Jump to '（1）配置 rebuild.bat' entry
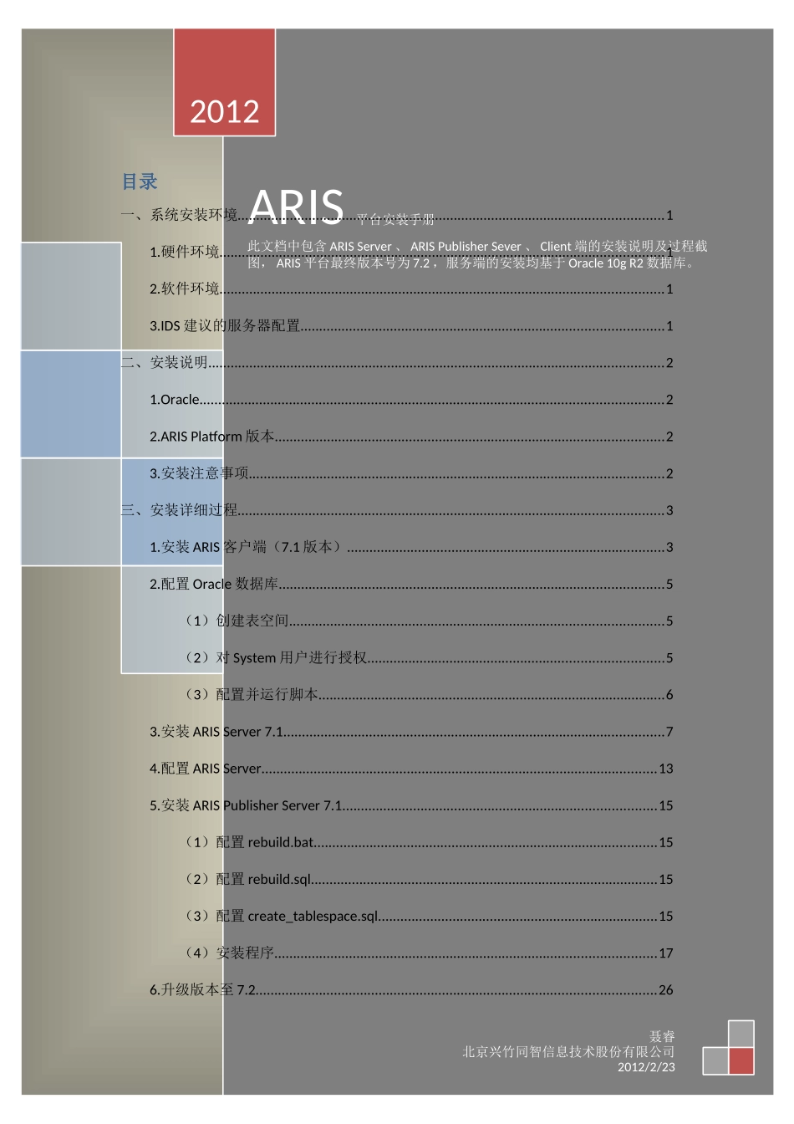The image size is (794, 1124). 426,842
